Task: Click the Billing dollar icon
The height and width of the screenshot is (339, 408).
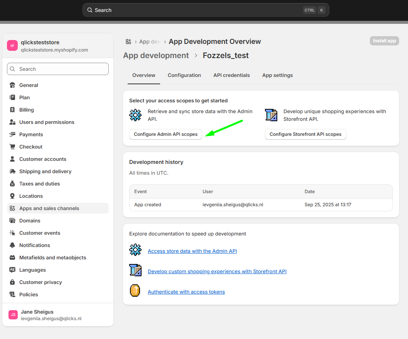Action: point(12,110)
